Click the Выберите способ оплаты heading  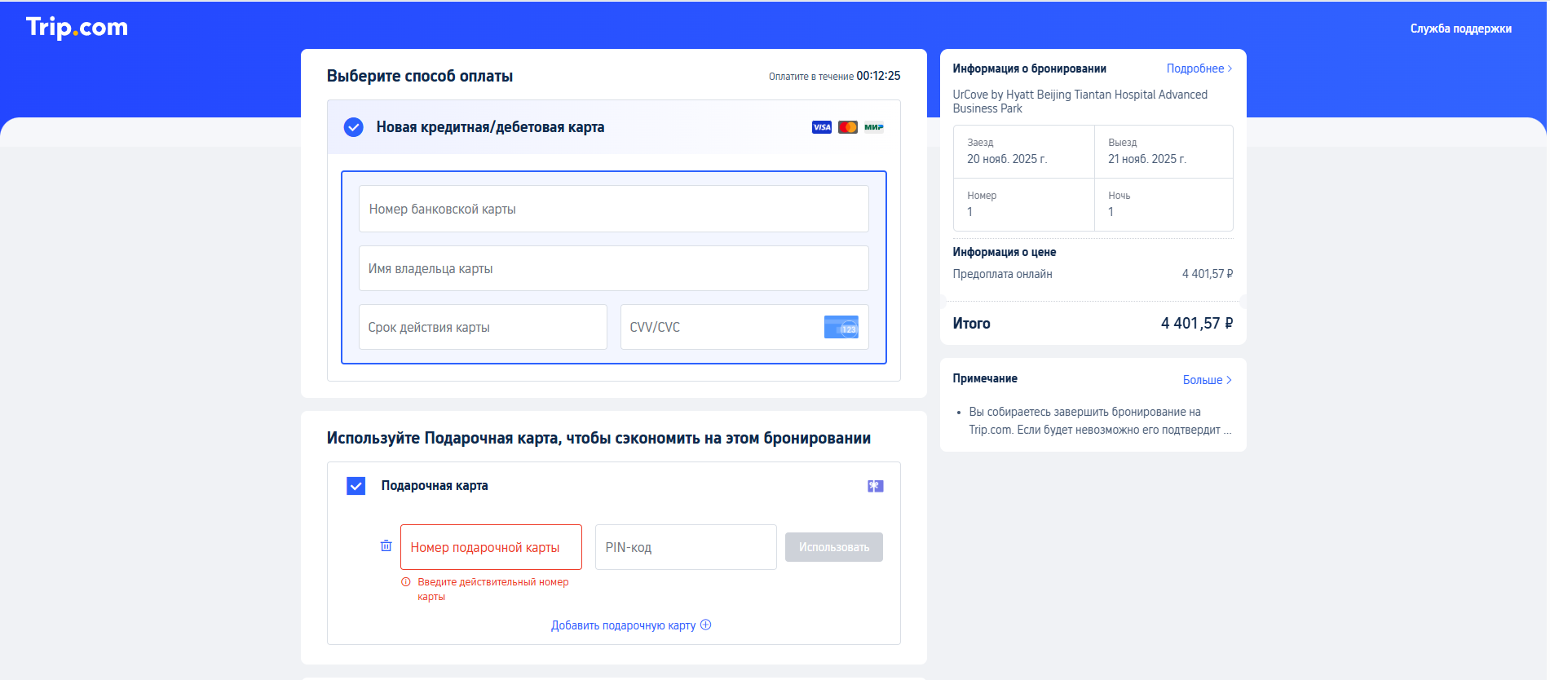click(x=420, y=76)
